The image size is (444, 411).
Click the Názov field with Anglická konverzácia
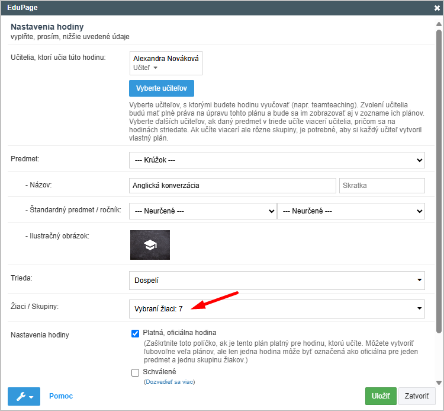point(232,186)
